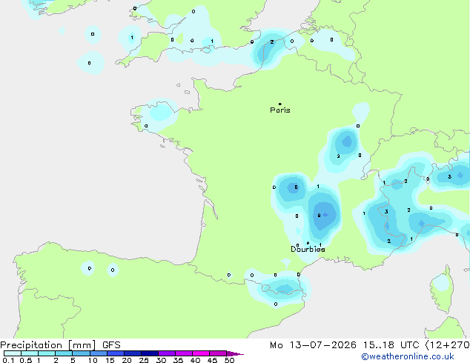470x363 pixels.
Task: Click the '15..18 UTC' time range text
Action: (x=391, y=345)
